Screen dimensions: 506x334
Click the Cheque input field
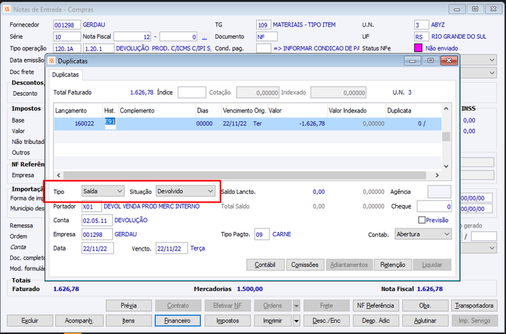tap(434, 206)
